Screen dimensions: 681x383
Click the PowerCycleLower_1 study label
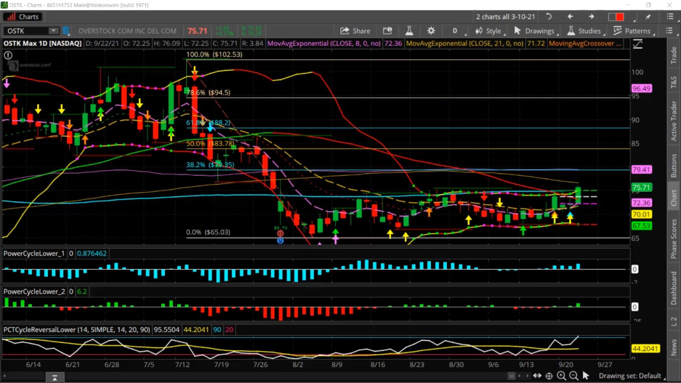(x=34, y=253)
